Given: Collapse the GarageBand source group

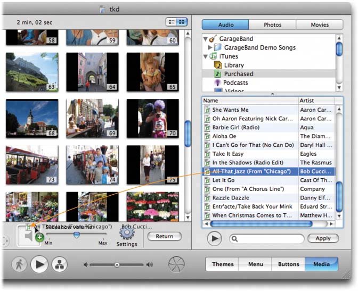Looking at the screenshot, I should [206, 39].
